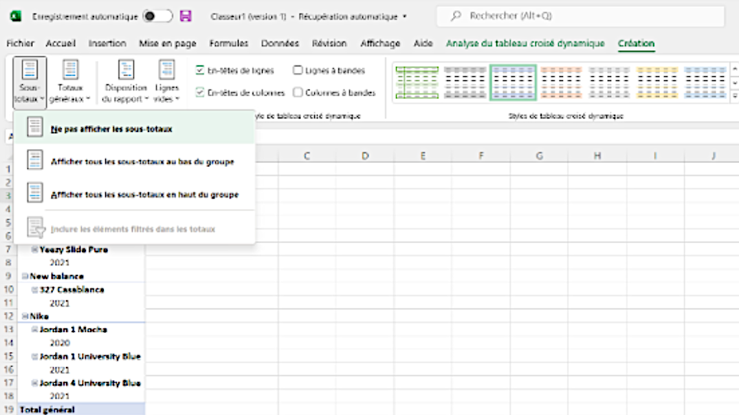Click the purple save disk icon
This screenshot has width=739, height=415.
tap(186, 16)
